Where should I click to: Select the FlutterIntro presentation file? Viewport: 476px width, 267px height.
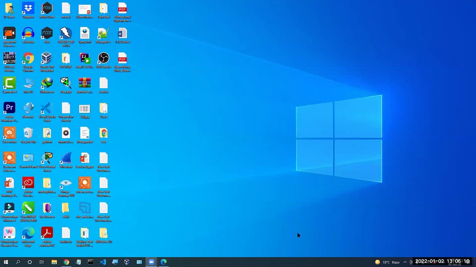pos(84,11)
